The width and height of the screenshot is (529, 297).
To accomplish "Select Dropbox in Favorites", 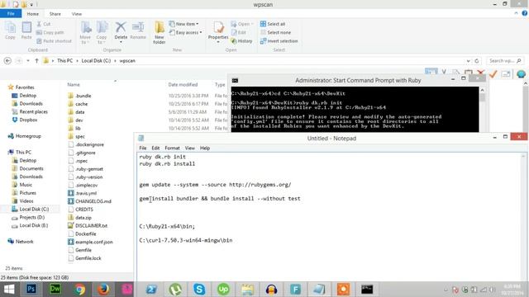I will click(25, 120).
